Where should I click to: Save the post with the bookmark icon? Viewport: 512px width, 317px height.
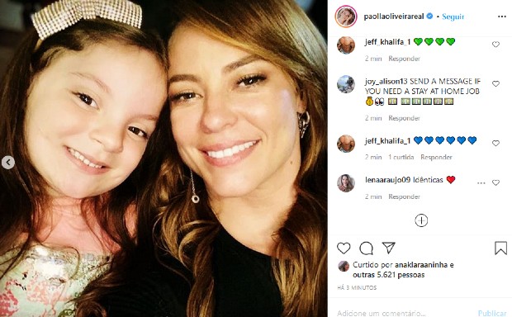tap(500, 248)
